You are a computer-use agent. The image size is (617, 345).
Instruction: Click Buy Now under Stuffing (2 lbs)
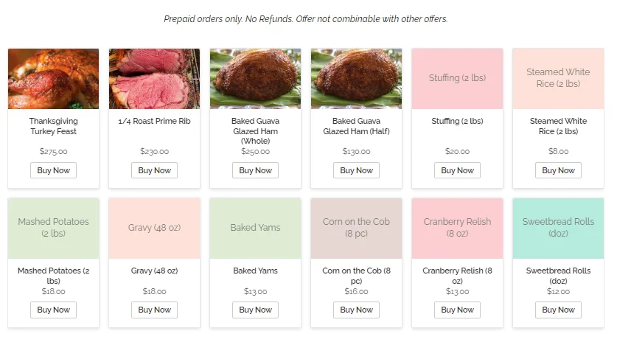coord(457,170)
